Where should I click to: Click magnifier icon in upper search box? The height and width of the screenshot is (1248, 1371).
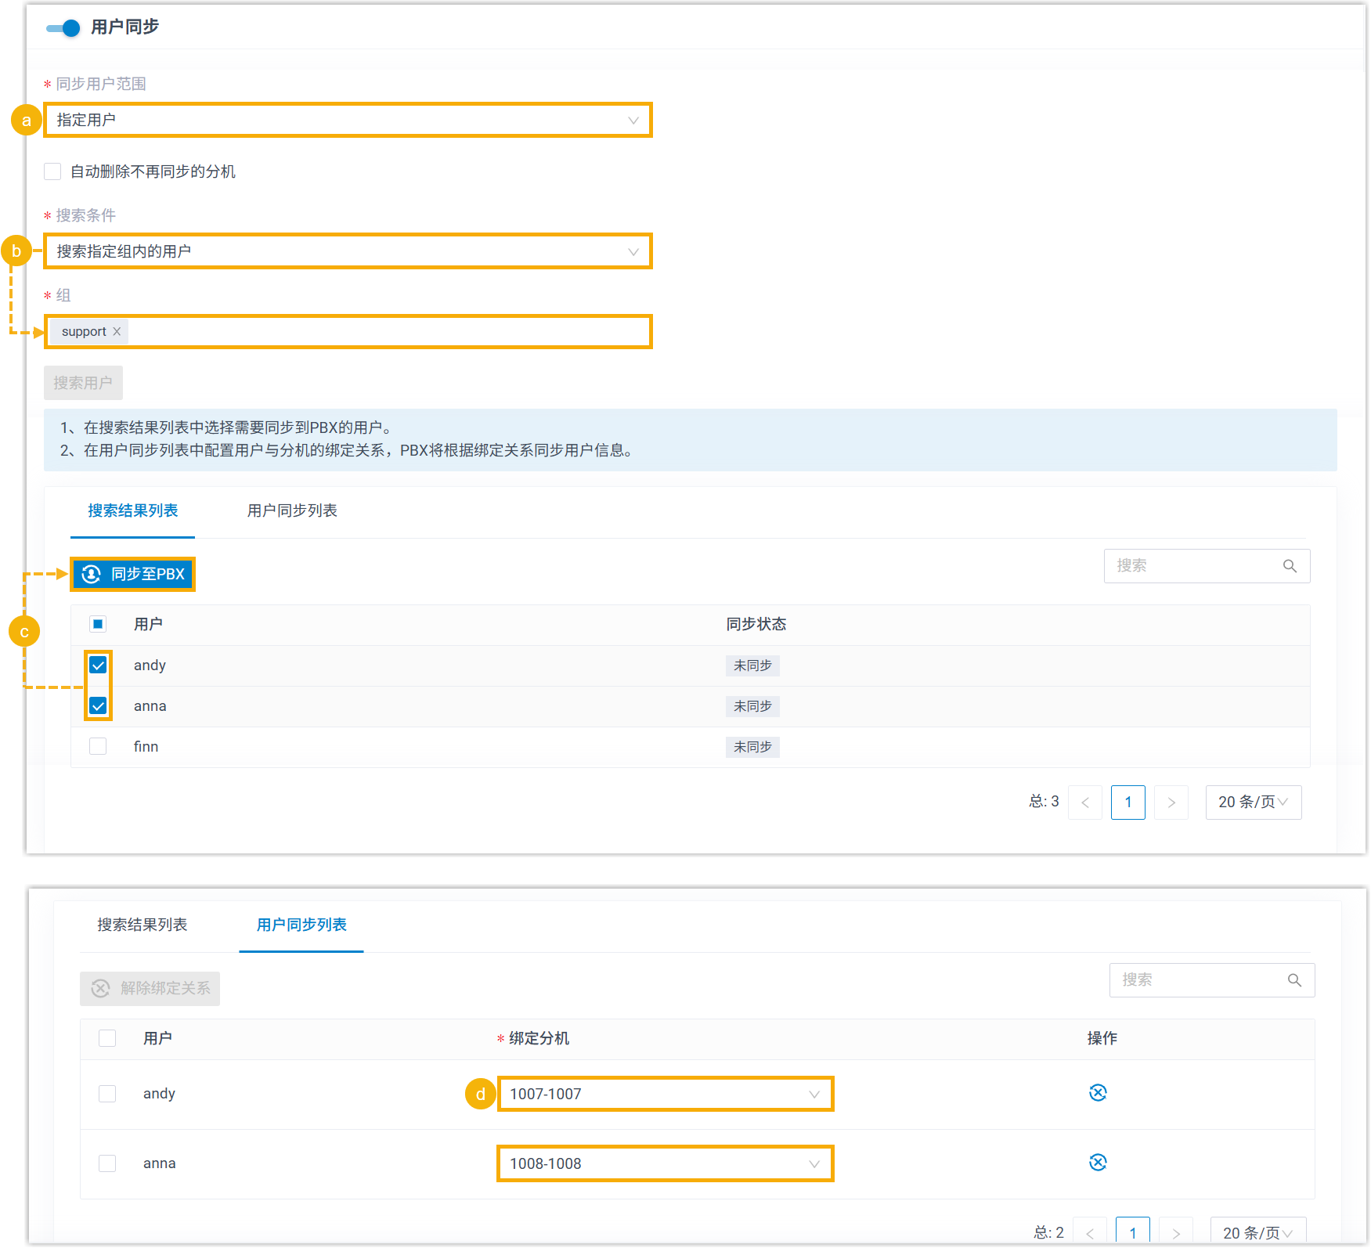coord(1290,566)
